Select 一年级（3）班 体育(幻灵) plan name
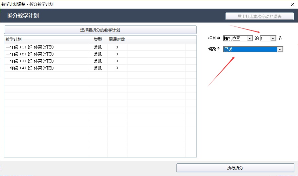Image resolution: width=298 pixels, height=176 pixels. pyautogui.click(x=30, y=61)
